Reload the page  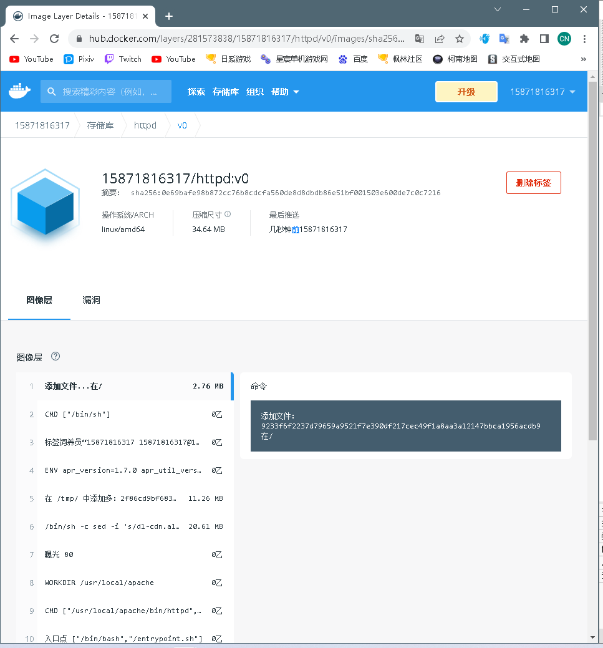point(54,39)
